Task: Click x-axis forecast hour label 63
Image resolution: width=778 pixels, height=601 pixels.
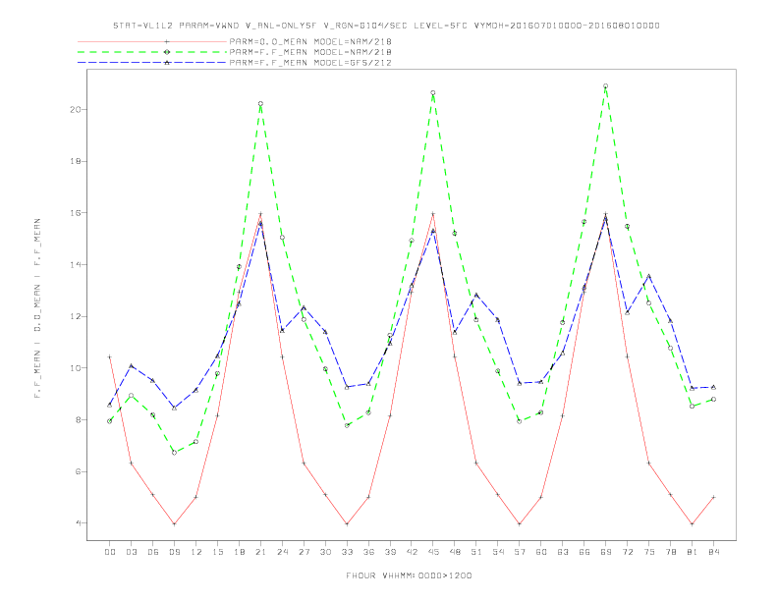Action: pyautogui.click(x=563, y=552)
